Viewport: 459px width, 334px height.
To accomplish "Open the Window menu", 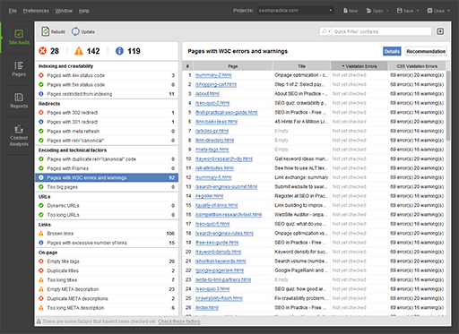I will 64,11.
